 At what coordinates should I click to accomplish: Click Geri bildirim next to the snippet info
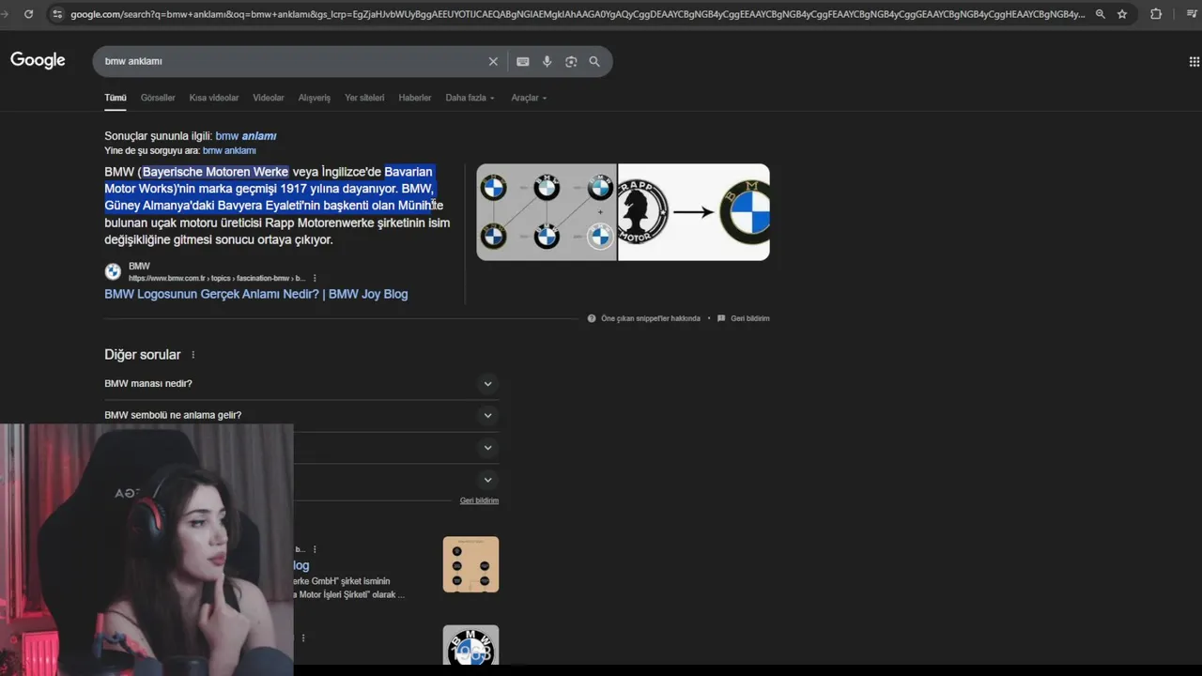[750, 318]
